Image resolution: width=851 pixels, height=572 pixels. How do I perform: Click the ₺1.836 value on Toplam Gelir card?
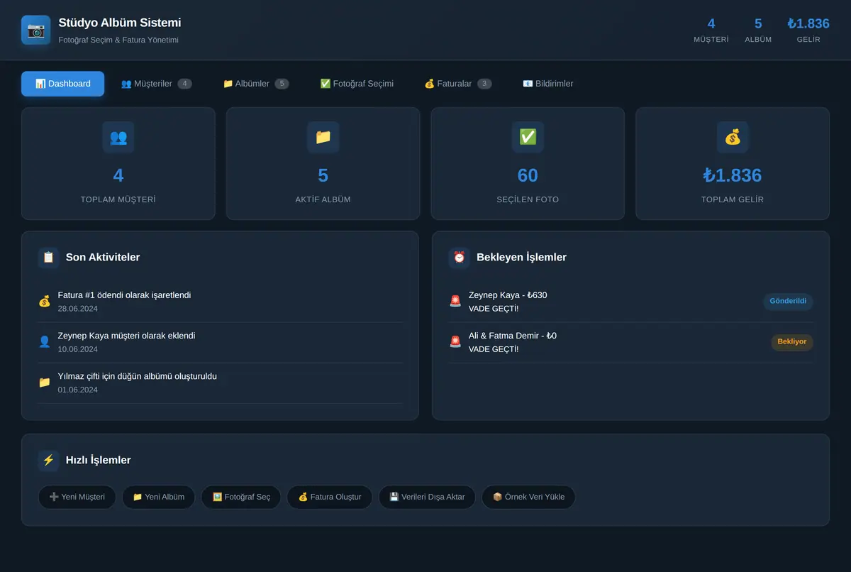point(733,175)
